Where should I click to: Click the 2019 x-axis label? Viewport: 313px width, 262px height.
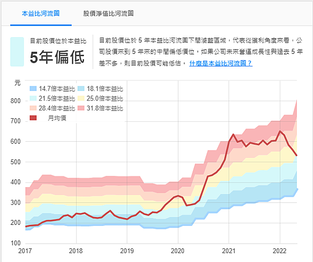coord(127,250)
